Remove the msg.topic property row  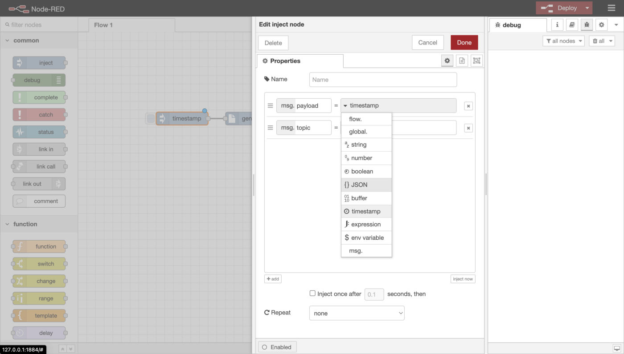[468, 128]
